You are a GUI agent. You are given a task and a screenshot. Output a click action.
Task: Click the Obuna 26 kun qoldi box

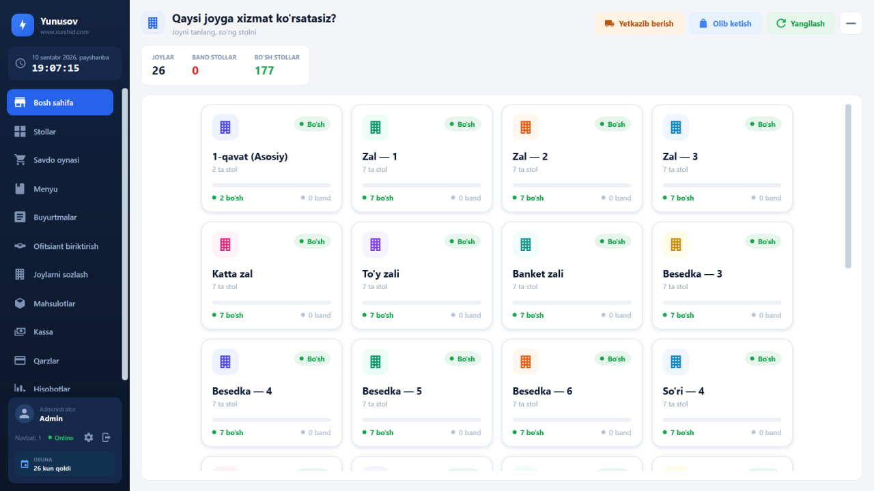click(x=65, y=464)
